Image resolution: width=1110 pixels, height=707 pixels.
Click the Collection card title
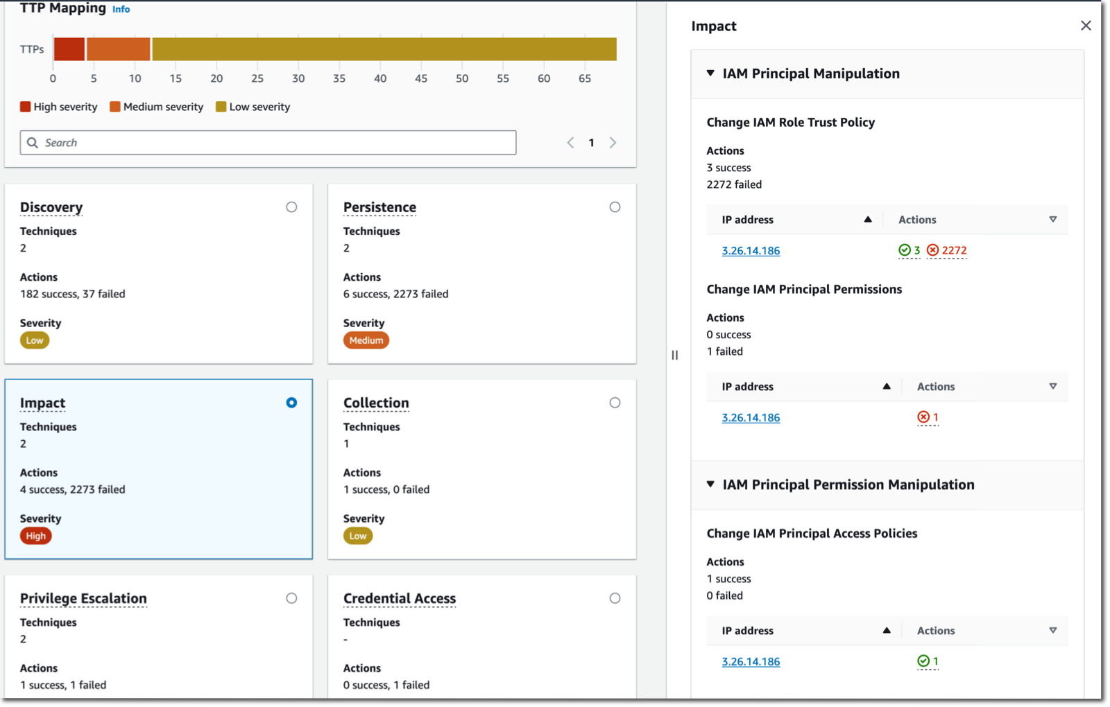(x=376, y=403)
